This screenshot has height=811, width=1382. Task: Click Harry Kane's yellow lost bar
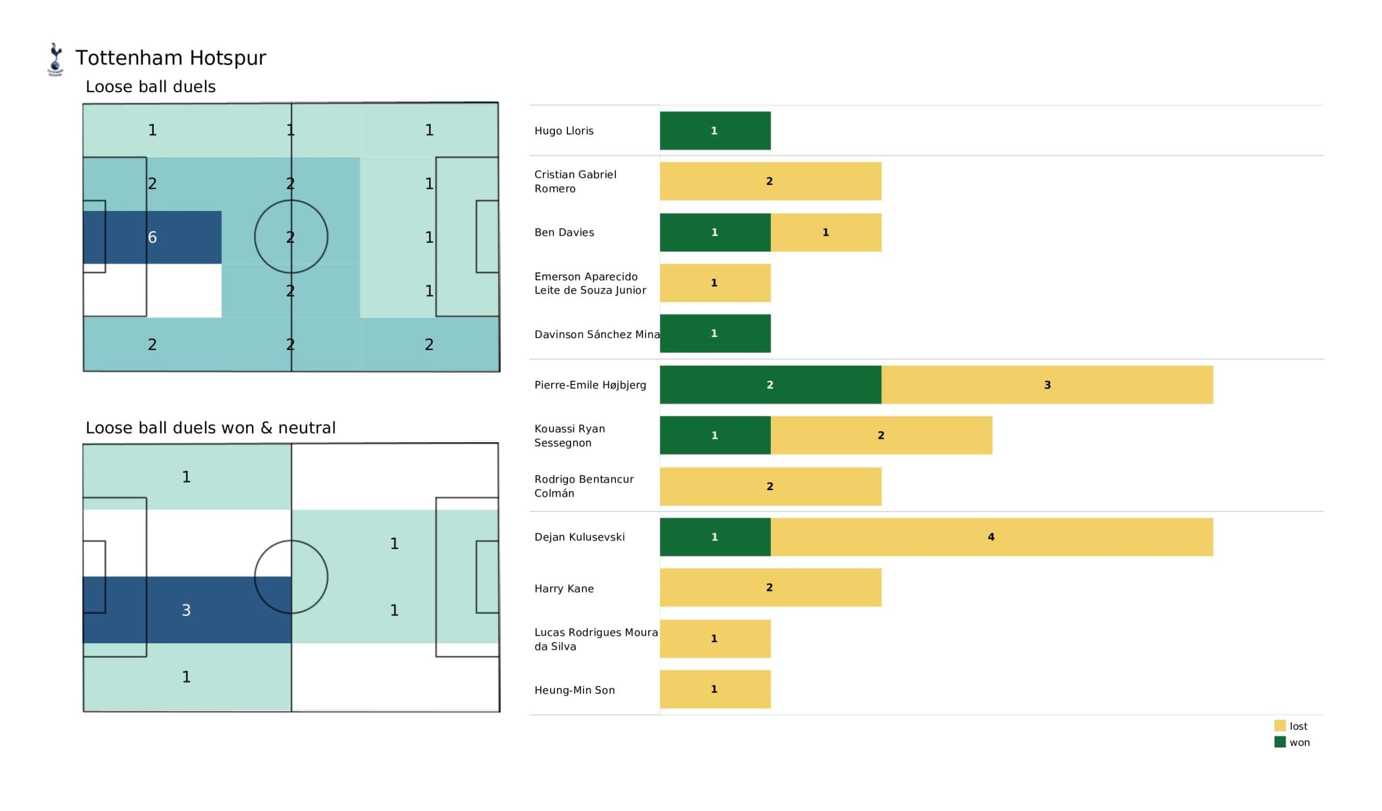pyautogui.click(x=770, y=587)
